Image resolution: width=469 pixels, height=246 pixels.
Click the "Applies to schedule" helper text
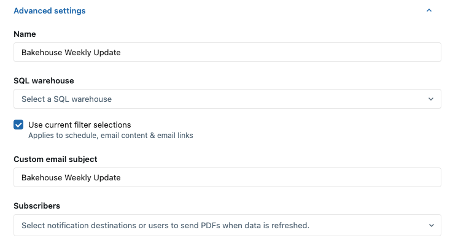(x=110, y=136)
